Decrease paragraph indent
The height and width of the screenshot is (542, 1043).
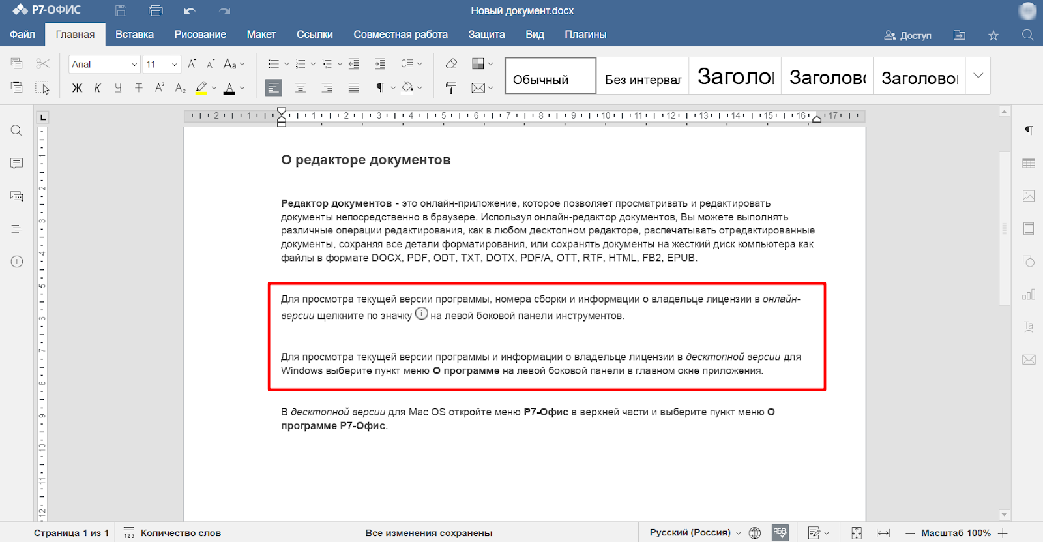[x=354, y=64]
